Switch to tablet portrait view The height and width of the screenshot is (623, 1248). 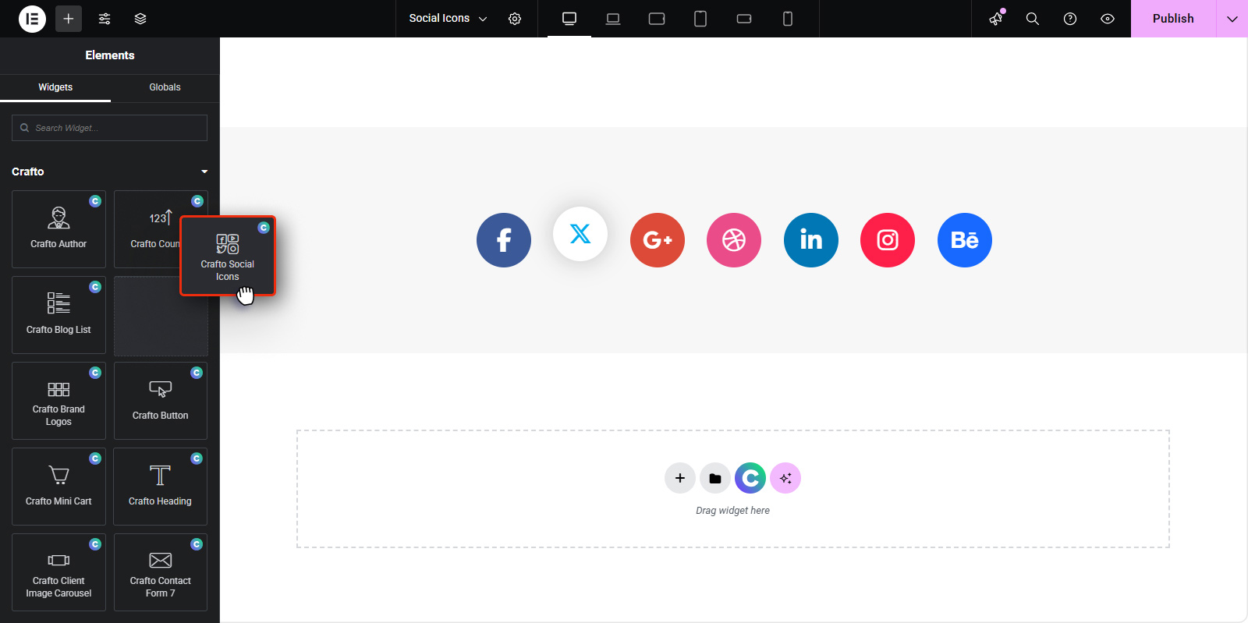click(700, 19)
